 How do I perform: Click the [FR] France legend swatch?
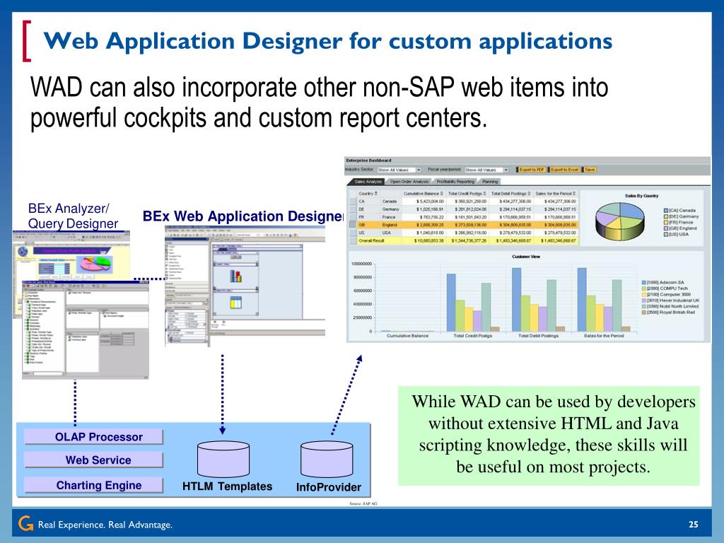[666, 223]
